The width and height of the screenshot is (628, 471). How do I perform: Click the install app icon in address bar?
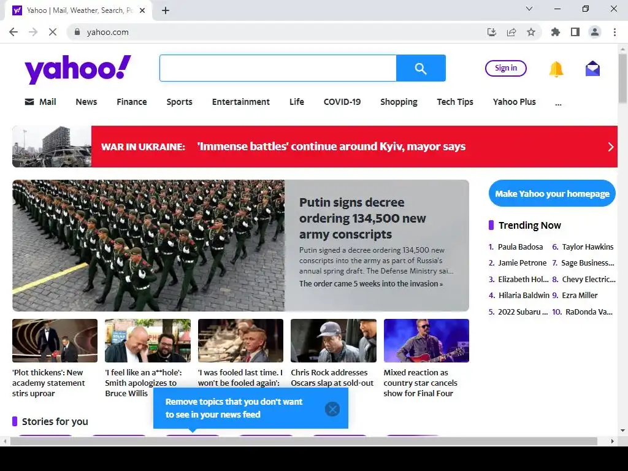pos(491,32)
